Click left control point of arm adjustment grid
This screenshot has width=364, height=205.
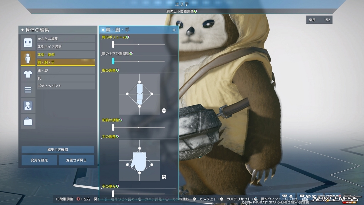click(127, 94)
